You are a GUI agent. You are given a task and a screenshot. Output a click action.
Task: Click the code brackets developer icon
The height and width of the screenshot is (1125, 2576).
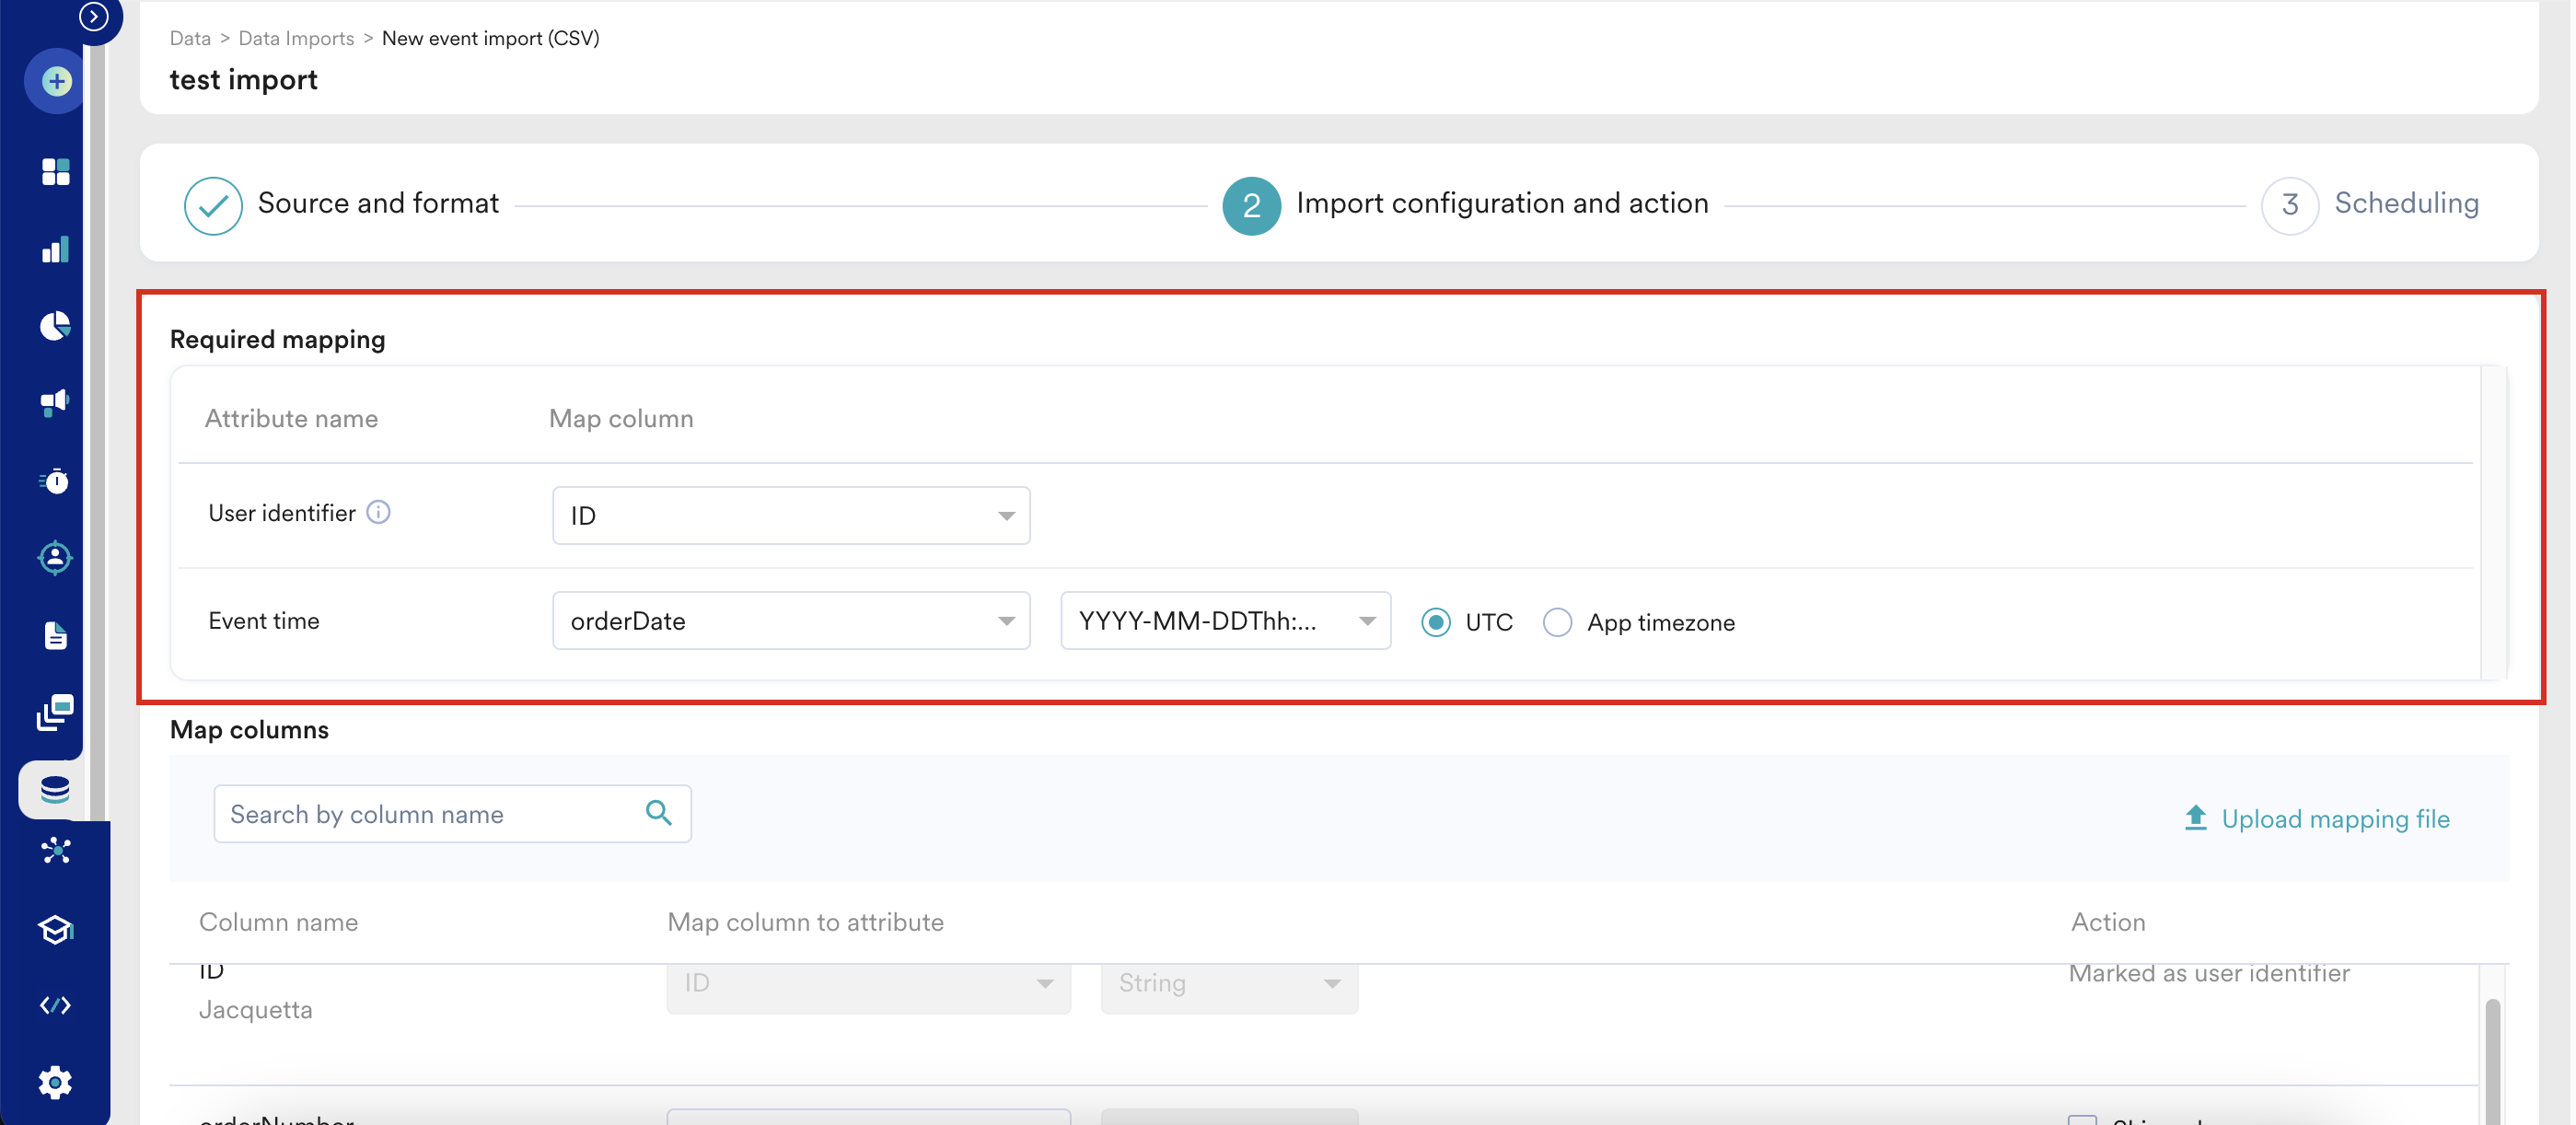[56, 1005]
